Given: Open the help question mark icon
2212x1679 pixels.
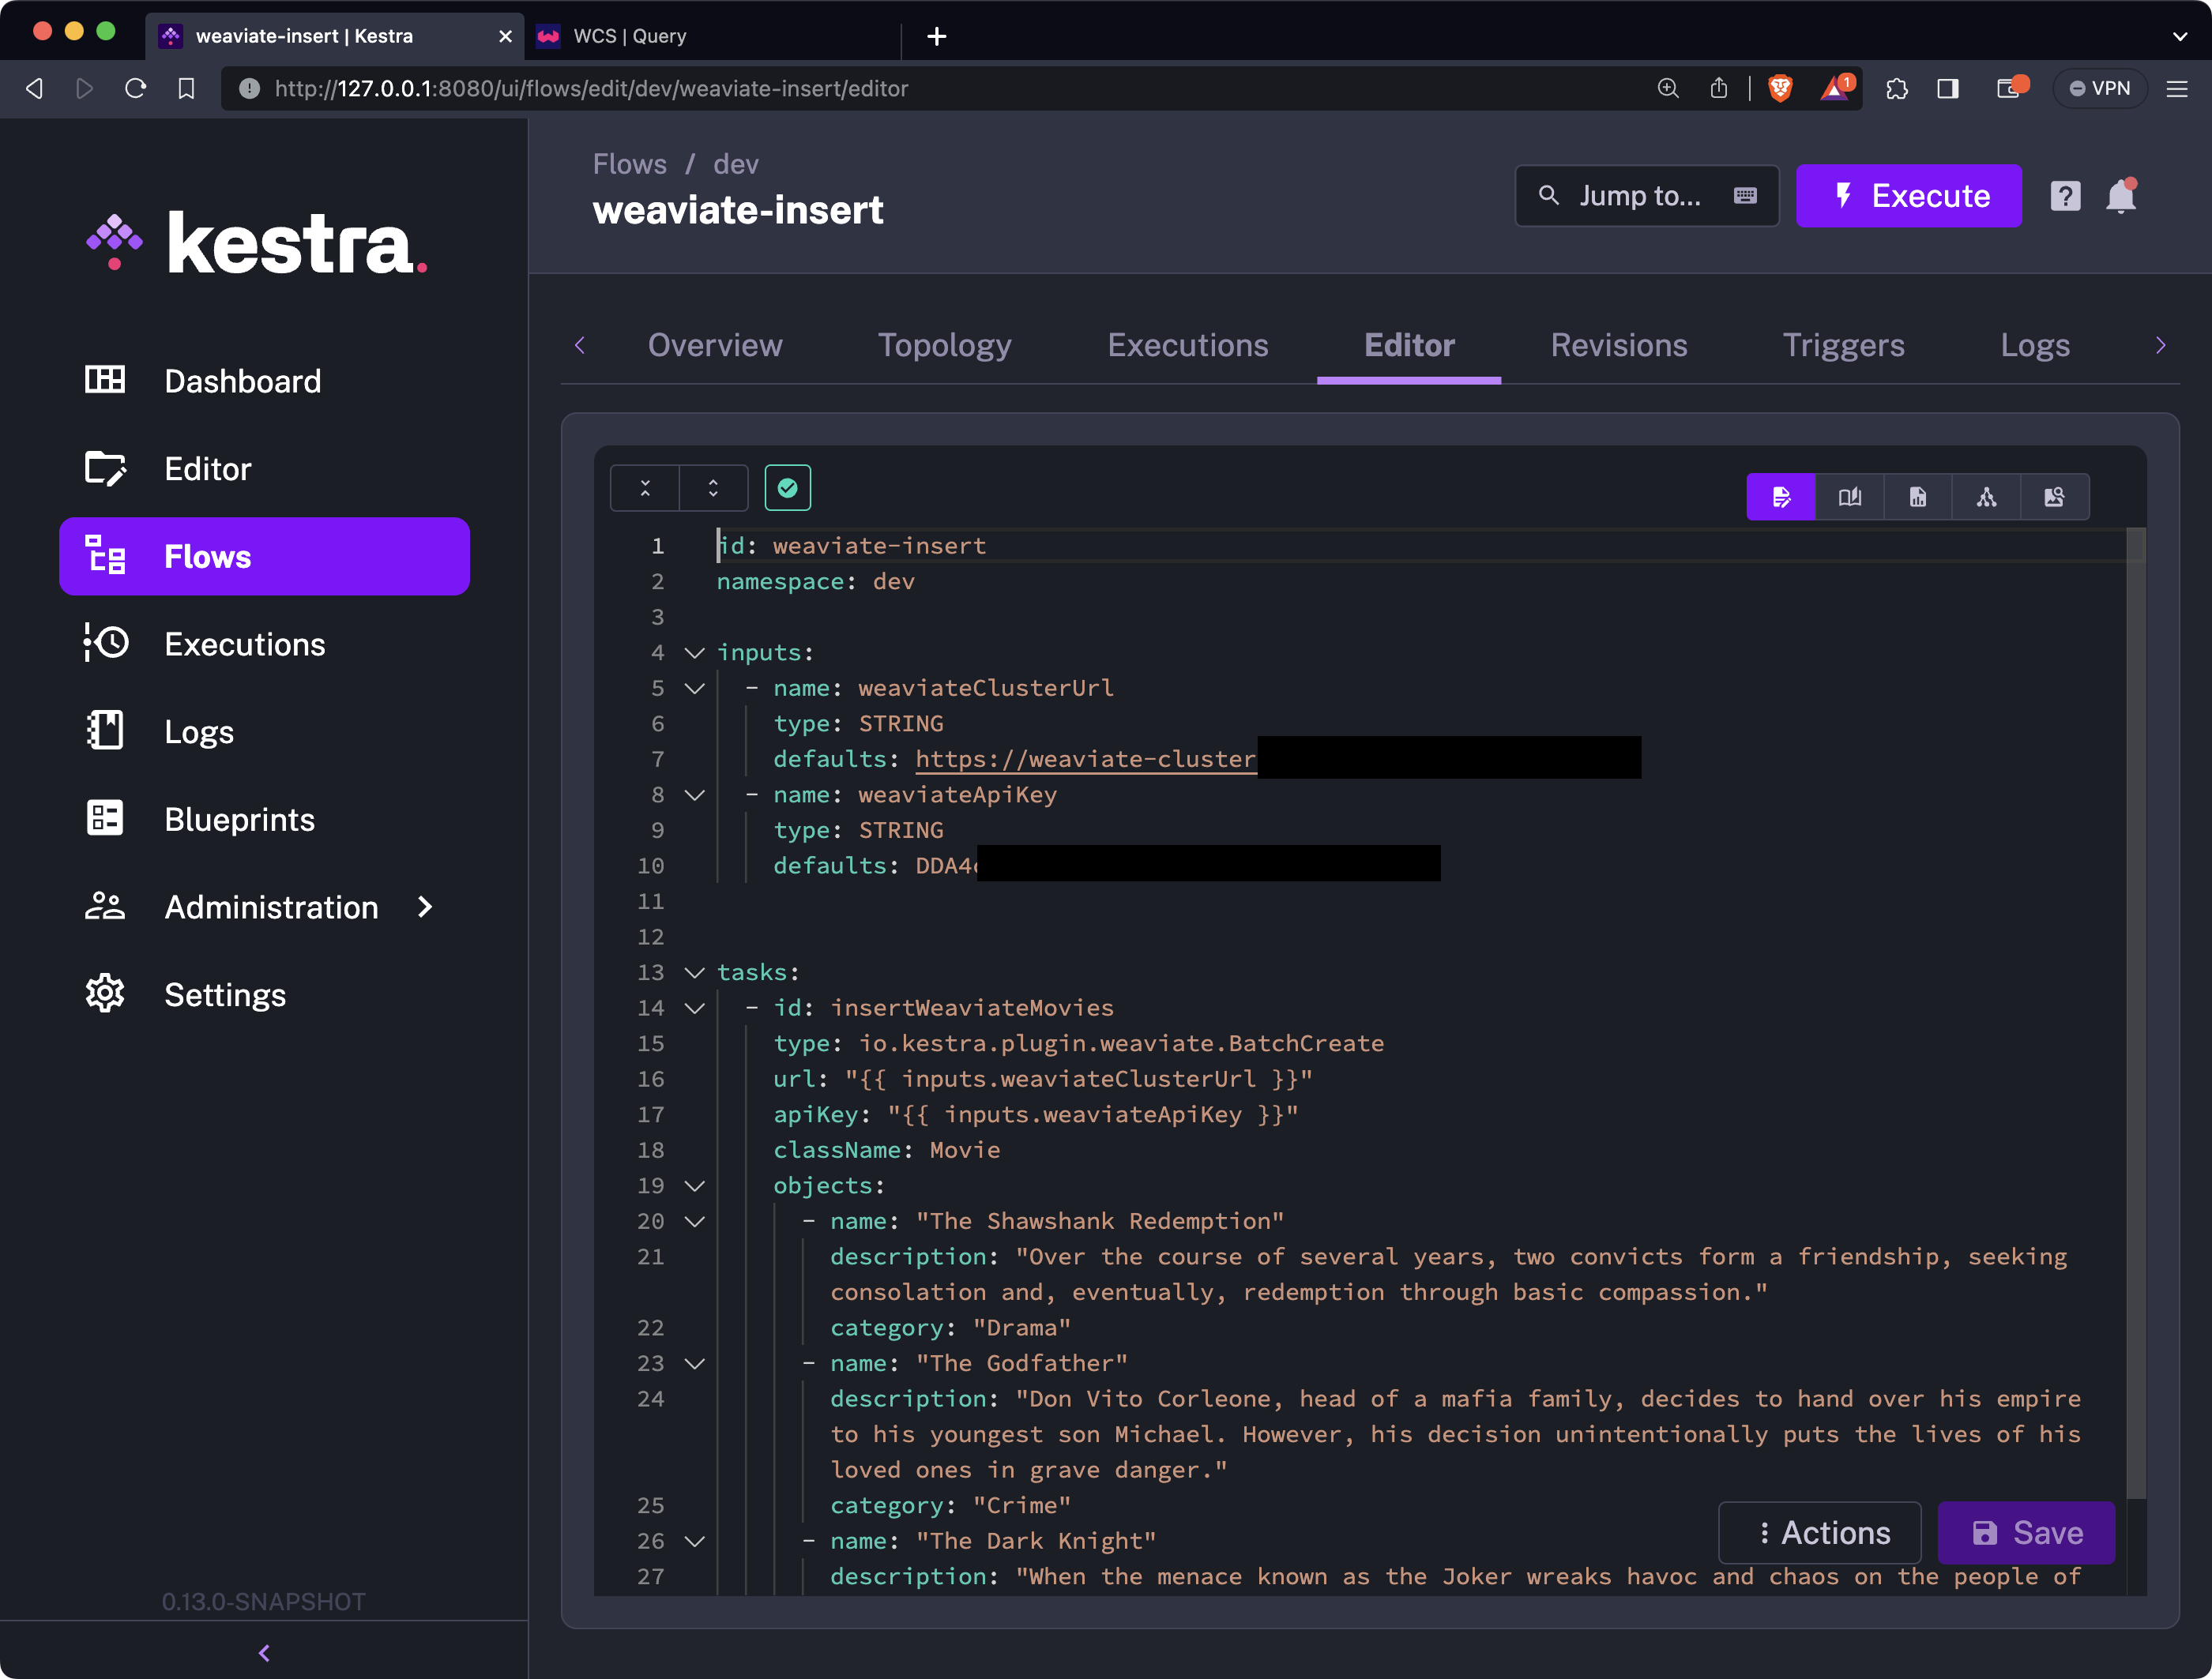Looking at the screenshot, I should [2065, 196].
